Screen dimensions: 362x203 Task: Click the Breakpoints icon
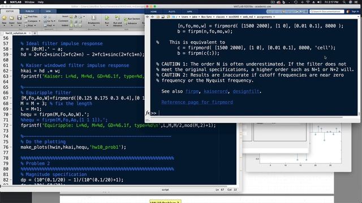pyautogui.click(x=93, y=17)
